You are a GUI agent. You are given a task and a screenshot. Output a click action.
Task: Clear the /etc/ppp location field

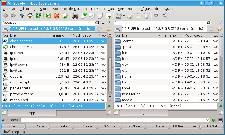click(x=97, y=23)
